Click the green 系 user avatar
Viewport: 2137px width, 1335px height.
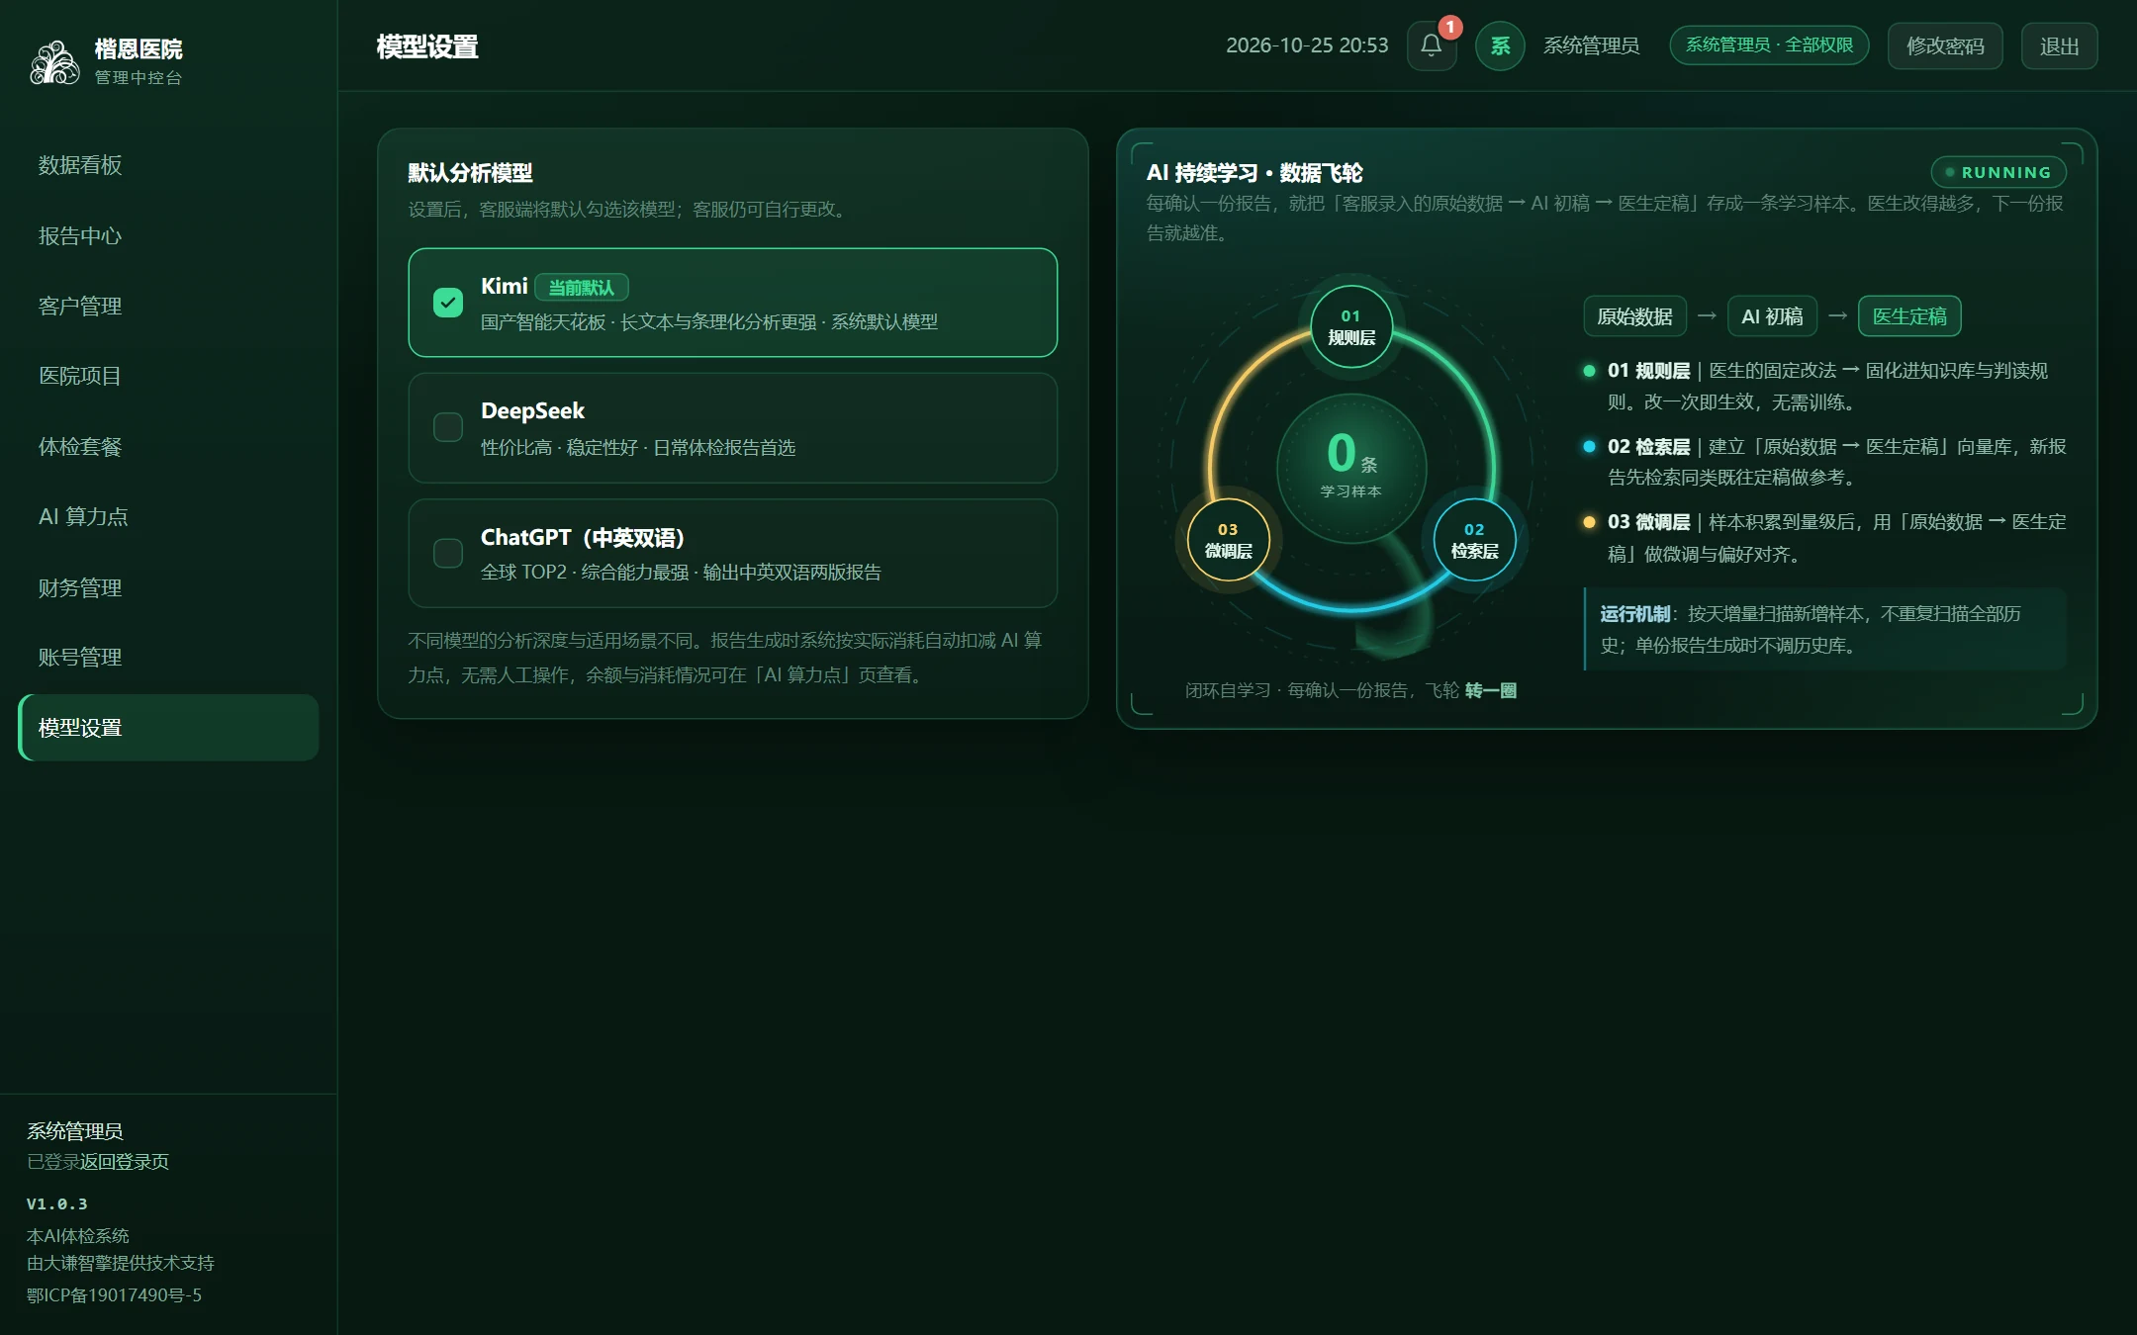tap(1500, 45)
